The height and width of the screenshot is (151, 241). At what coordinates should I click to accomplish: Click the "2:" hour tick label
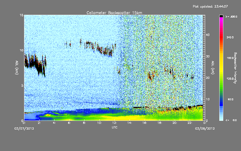click(x=39, y=123)
